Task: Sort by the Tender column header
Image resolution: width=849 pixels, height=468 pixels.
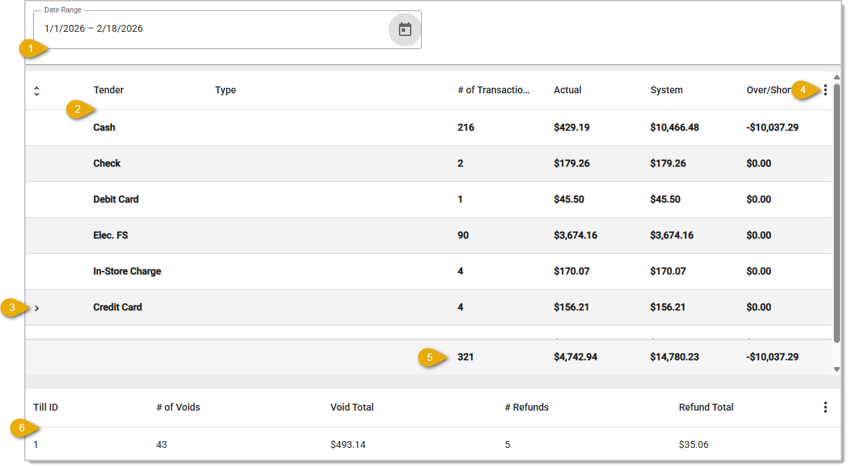Action: point(109,90)
